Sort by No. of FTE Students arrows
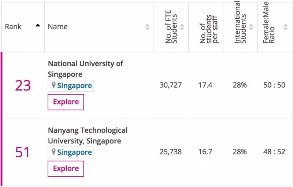This screenshot has height=187, width=293. 182,27
